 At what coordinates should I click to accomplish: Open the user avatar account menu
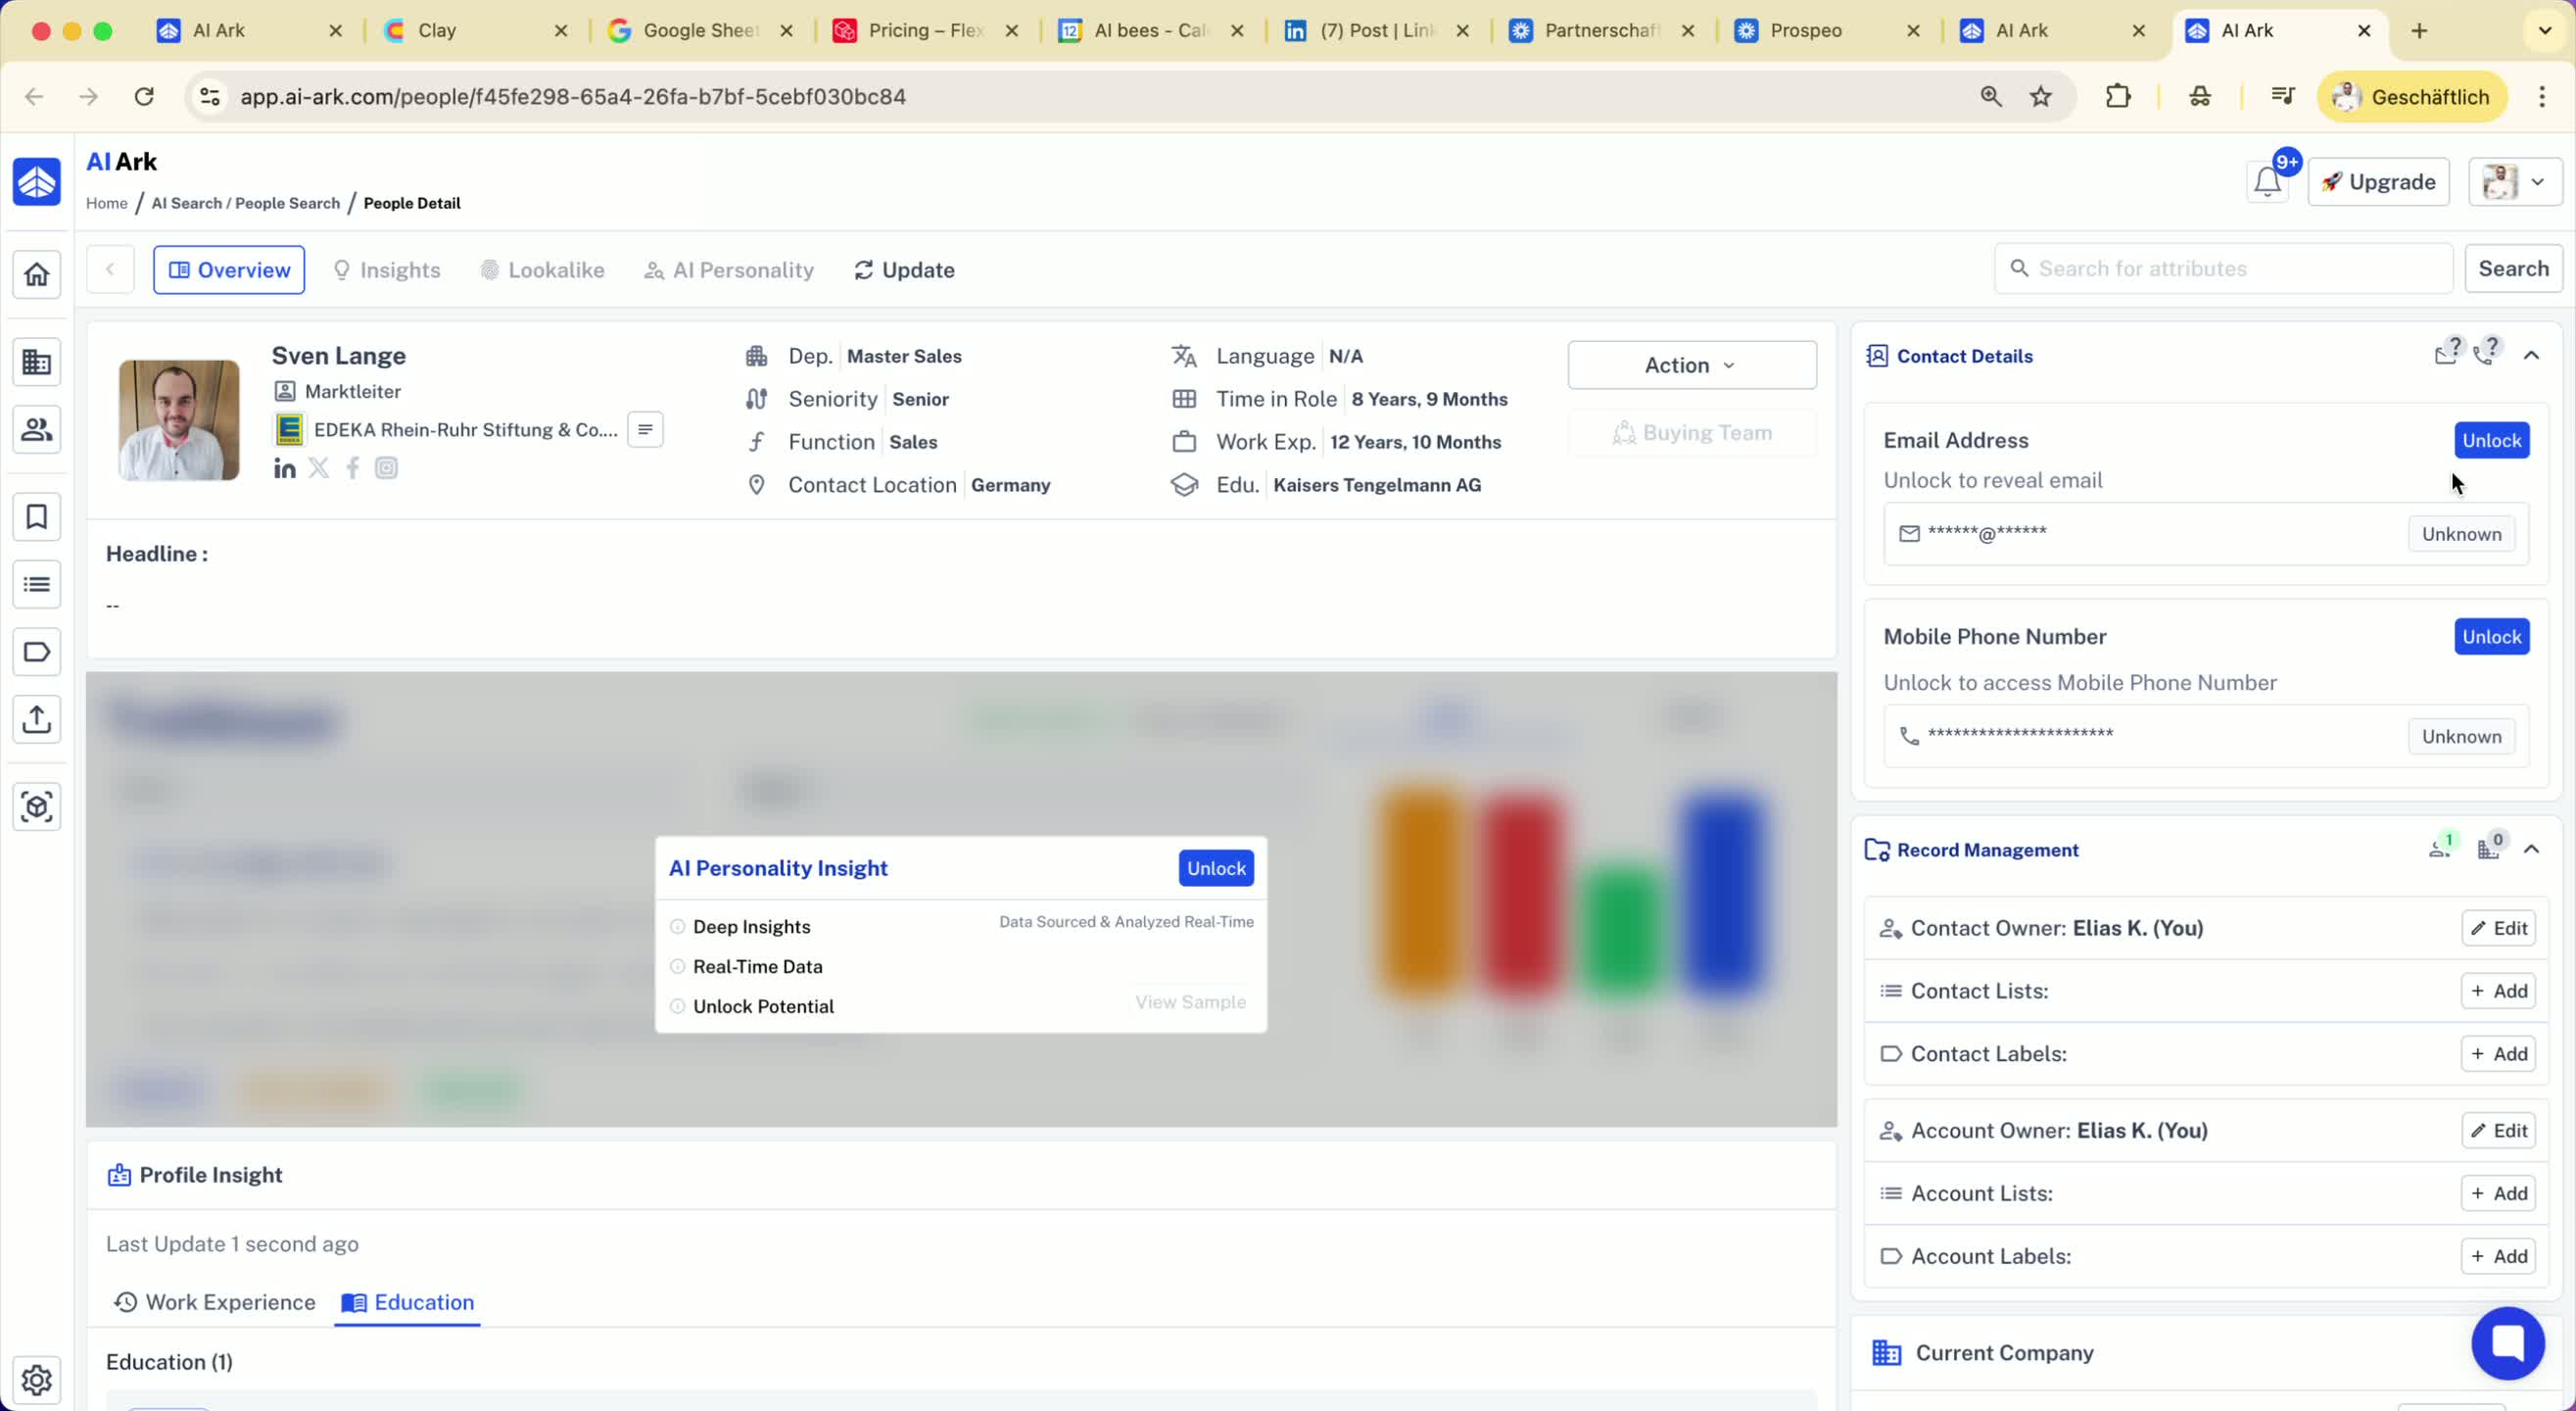[x=2514, y=182]
